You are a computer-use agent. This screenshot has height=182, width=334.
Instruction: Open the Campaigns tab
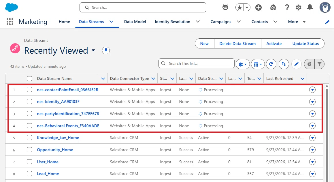coord(221,22)
